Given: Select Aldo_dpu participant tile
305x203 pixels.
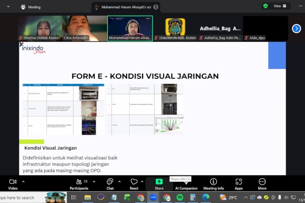Looking at the screenshot, I should (x=266, y=28).
